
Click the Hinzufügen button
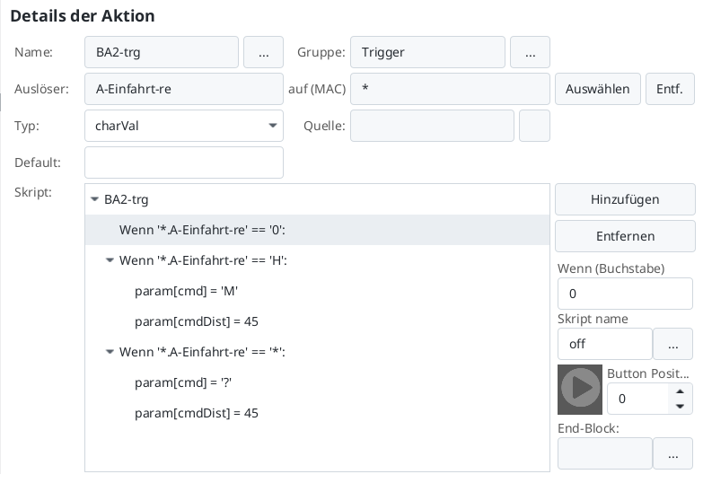coord(625,199)
